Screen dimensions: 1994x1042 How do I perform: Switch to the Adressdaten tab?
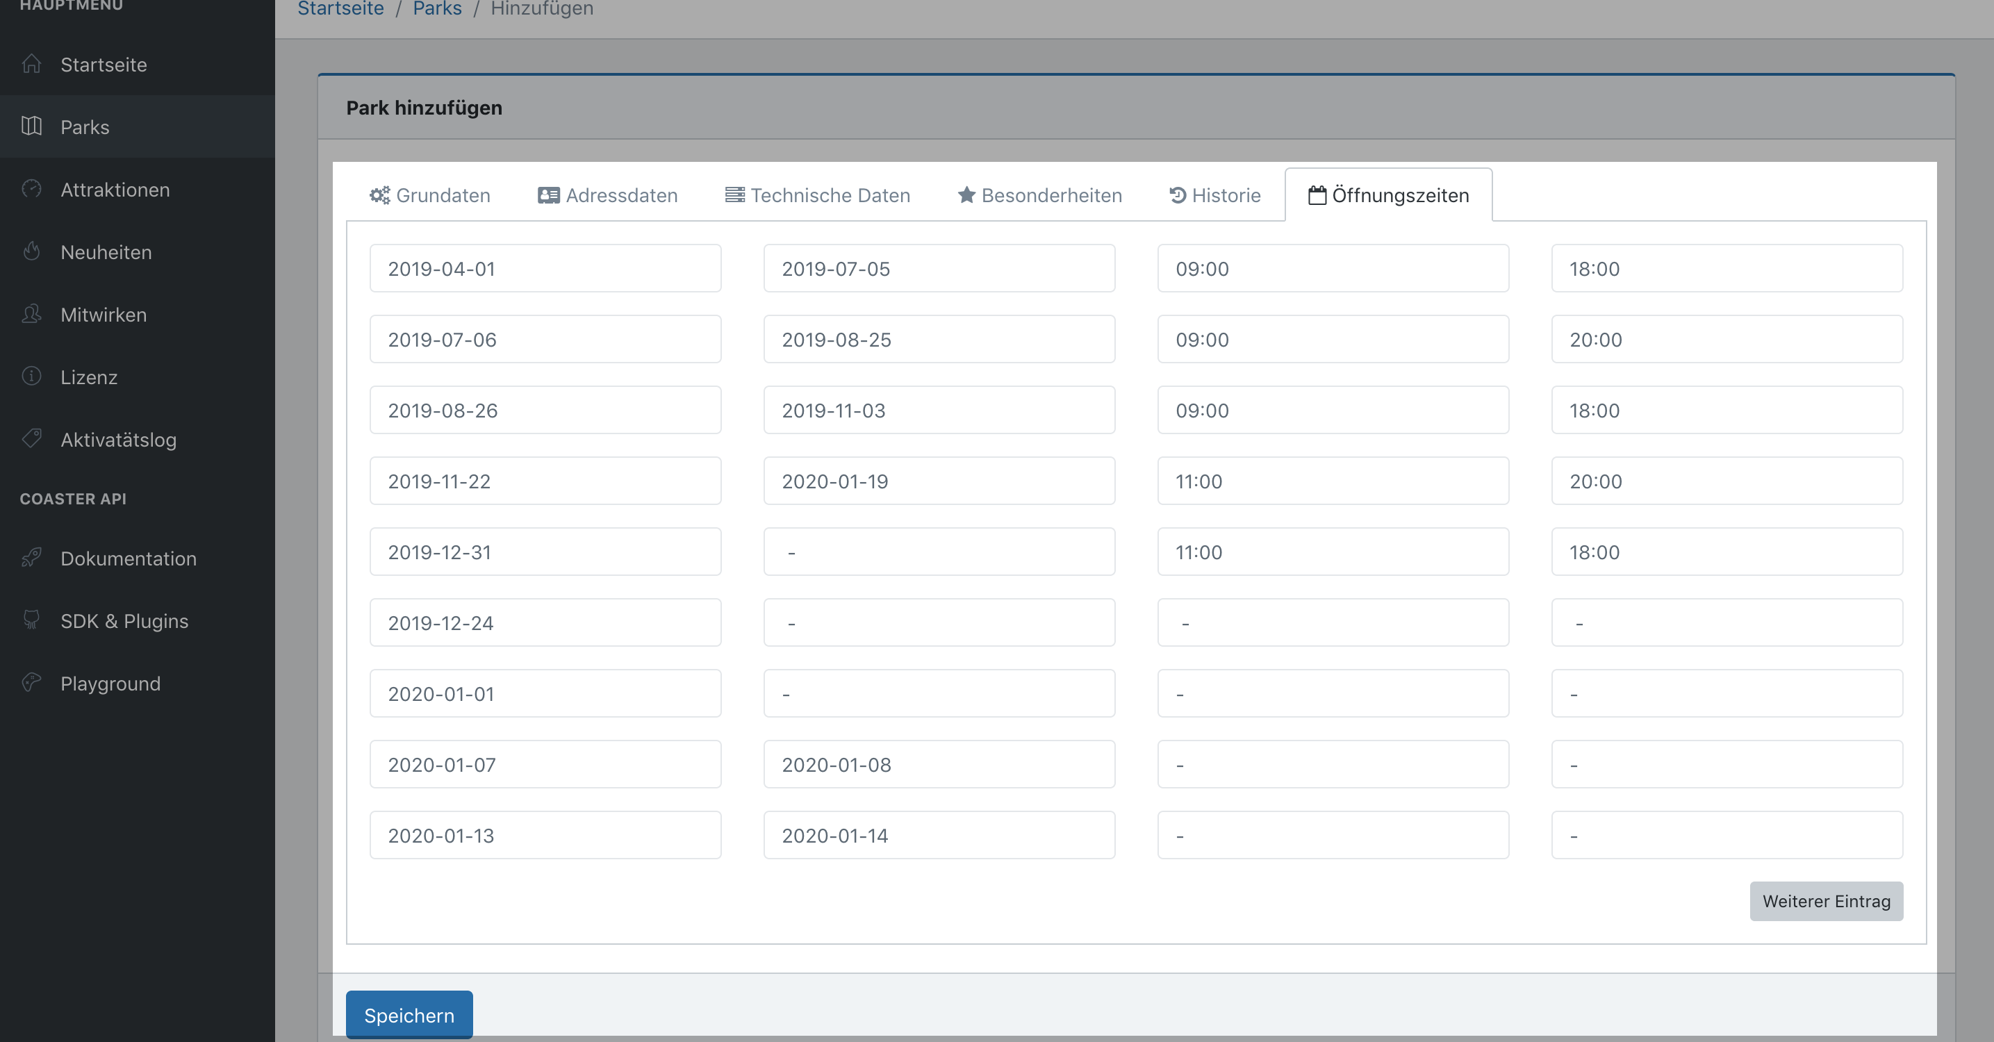coord(608,195)
